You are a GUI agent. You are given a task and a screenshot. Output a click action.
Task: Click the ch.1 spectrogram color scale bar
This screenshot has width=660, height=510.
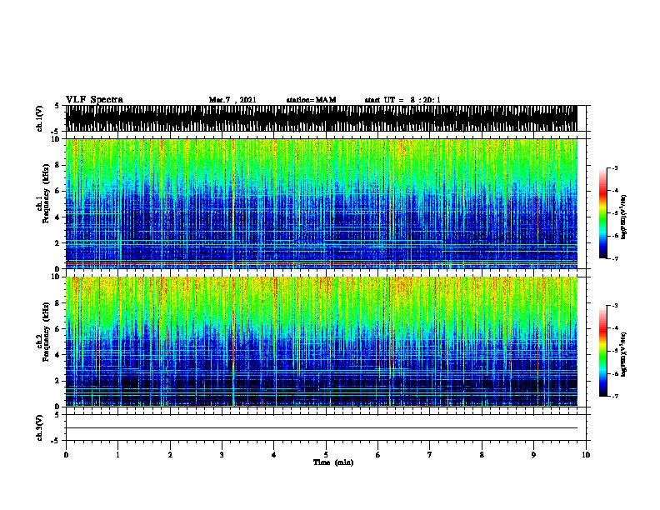[x=602, y=213]
